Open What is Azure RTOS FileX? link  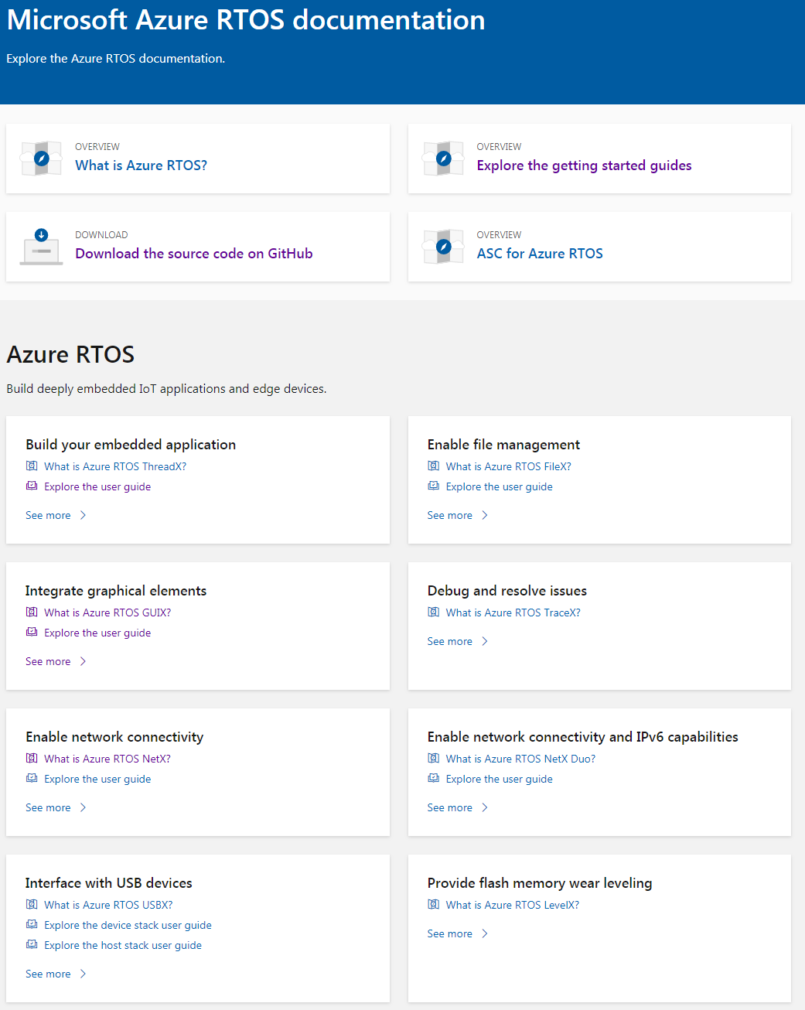tap(509, 466)
